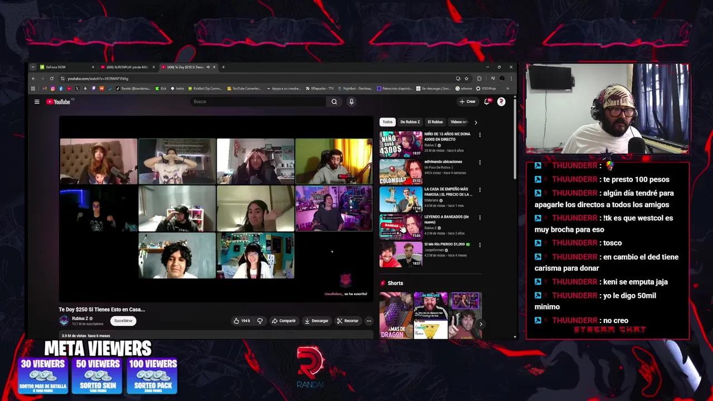Open the Si Me Río PIERDO thumbnail
Image resolution: width=713 pixels, height=401 pixels.
401,254
